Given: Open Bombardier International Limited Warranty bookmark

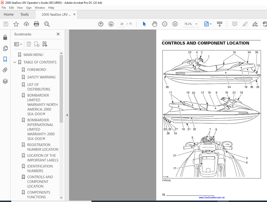Looking at the screenshot, I should pyautogui.click(x=41, y=129).
